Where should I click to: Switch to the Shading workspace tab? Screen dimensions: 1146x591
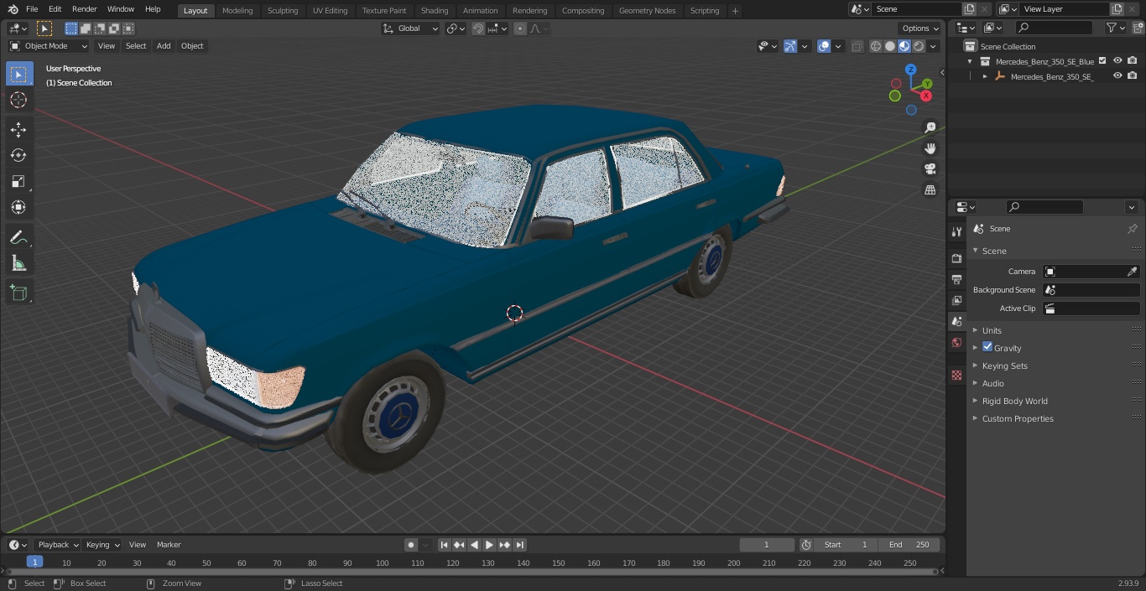tap(435, 10)
